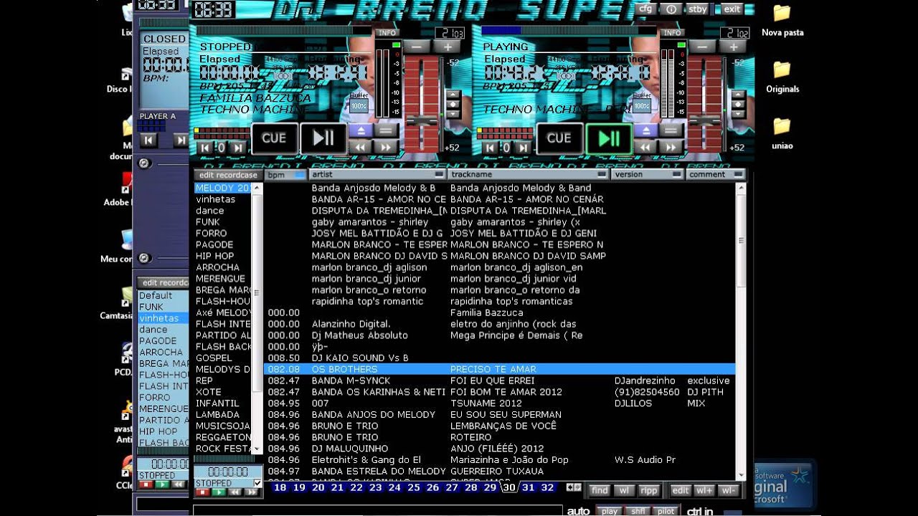Click CUE on the stopped deck
This screenshot has height=516, width=918.
(275, 138)
